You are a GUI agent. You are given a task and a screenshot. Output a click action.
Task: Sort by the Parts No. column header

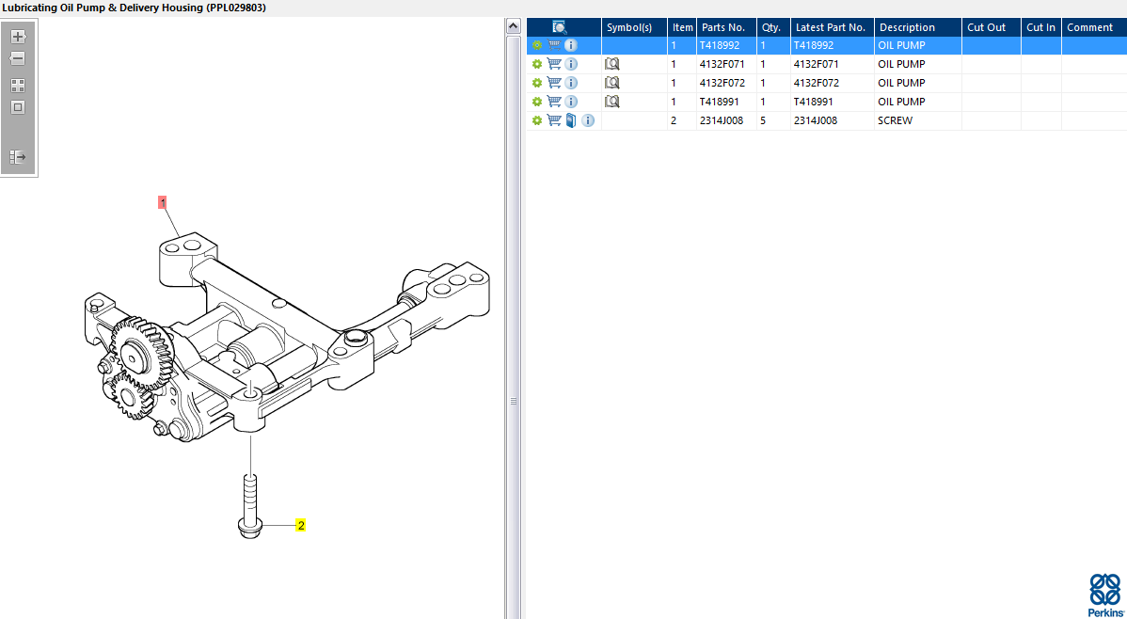[723, 27]
